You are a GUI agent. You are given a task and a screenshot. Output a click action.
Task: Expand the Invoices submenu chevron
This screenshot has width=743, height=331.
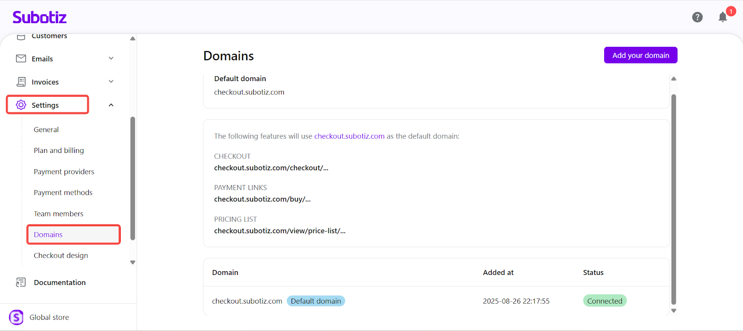click(111, 82)
